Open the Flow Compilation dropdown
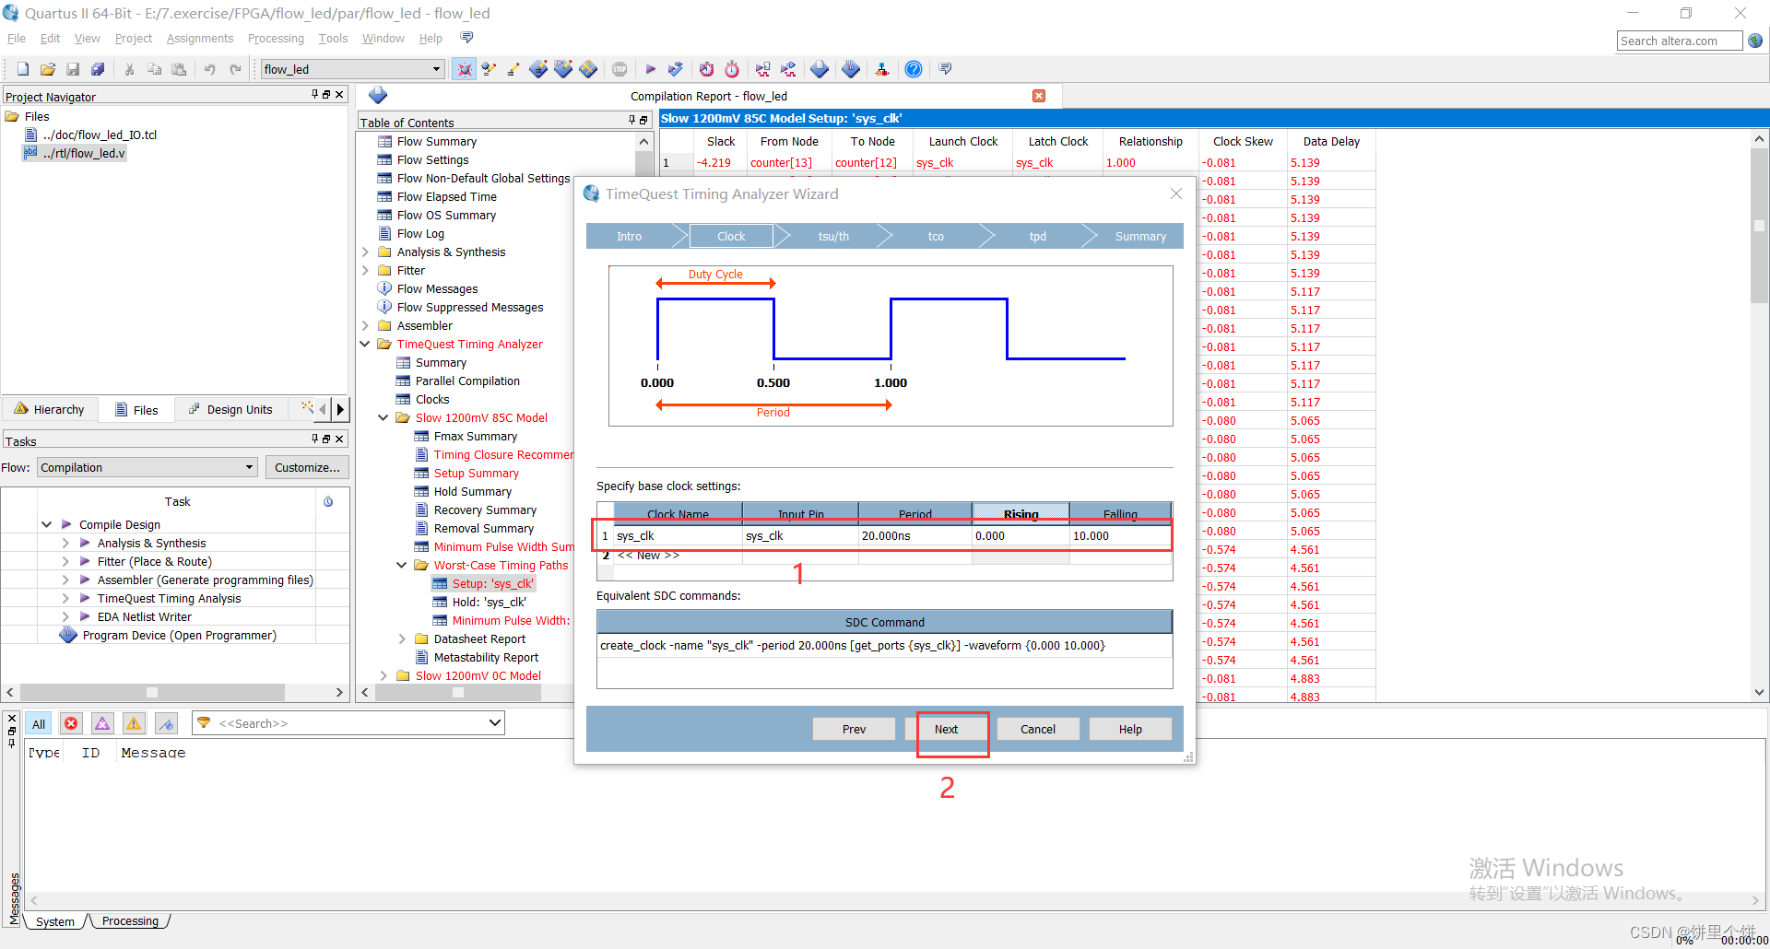Image resolution: width=1770 pixels, height=949 pixels. click(147, 467)
